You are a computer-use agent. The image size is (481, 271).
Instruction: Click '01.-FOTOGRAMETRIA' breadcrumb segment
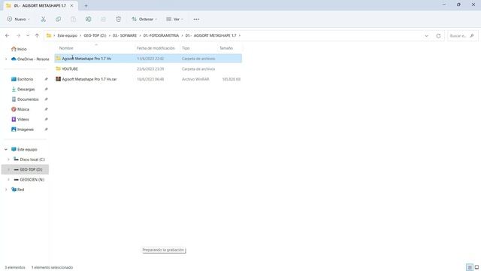click(x=161, y=35)
